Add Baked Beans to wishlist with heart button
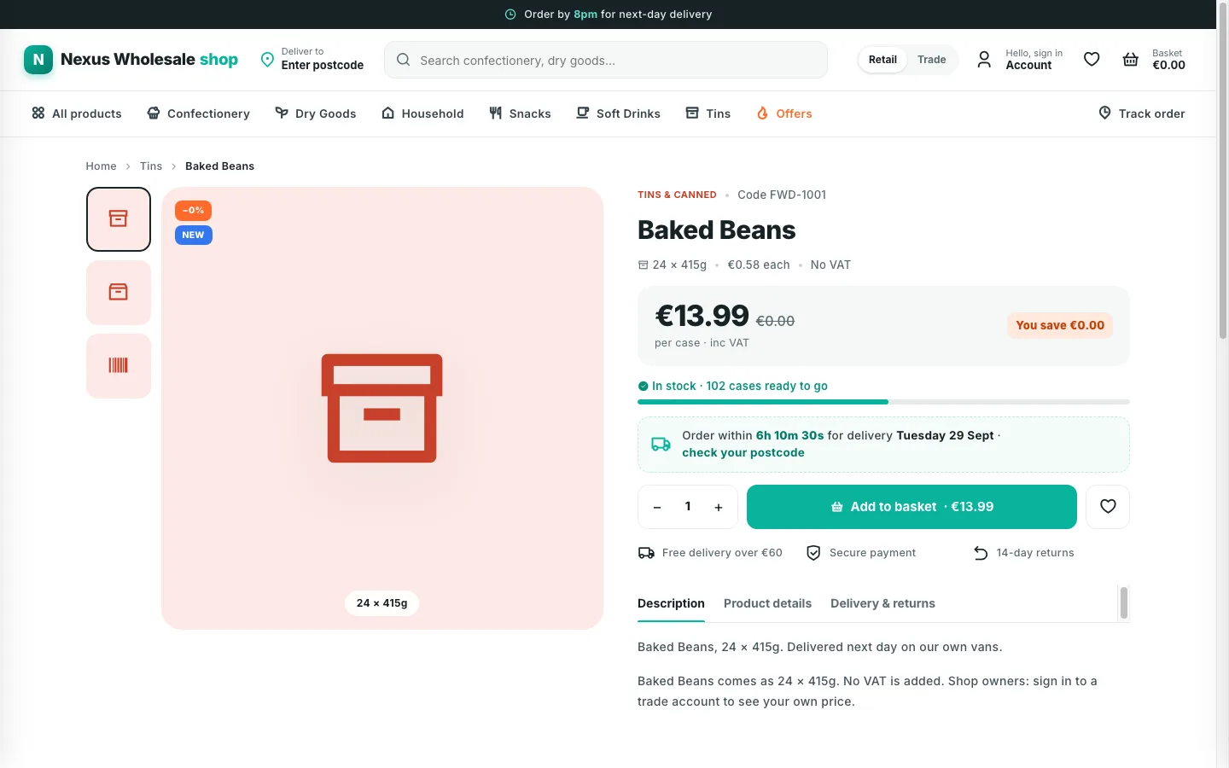 pos(1108,507)
